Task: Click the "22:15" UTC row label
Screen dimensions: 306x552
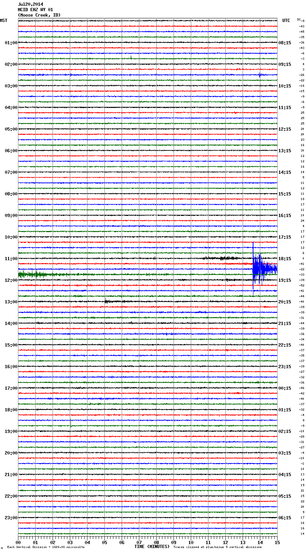Action: (x=285, y=345)
